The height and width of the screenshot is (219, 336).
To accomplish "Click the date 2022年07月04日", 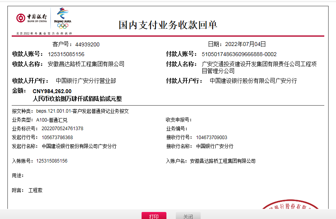I will point(245,44).
